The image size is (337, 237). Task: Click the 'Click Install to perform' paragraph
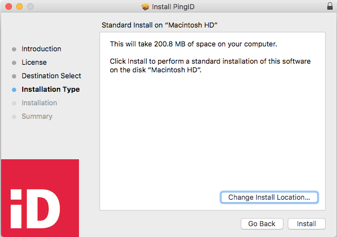point(210,66)
